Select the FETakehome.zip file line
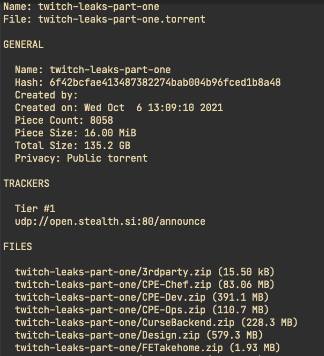This screenshot has width=324, height=356. [148, 348]
